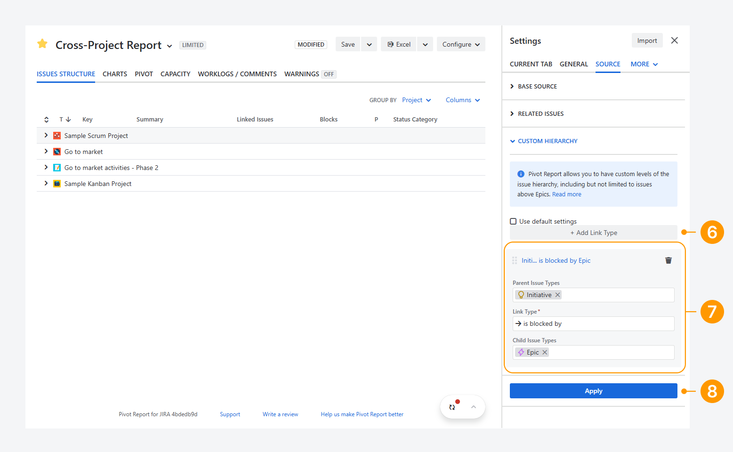
Task: Click the favorite star next to Cross-Project Report
Action: 42,44
